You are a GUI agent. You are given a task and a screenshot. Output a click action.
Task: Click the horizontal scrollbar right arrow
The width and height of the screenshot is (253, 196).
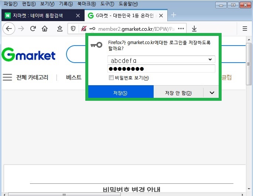(243, 195)
